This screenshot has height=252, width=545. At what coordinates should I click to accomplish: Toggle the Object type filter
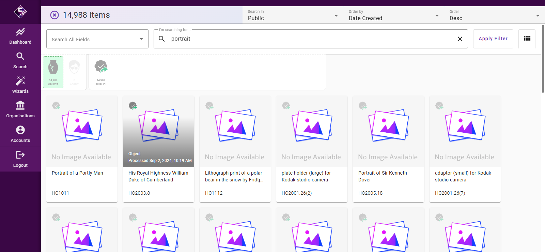point(53,72)
